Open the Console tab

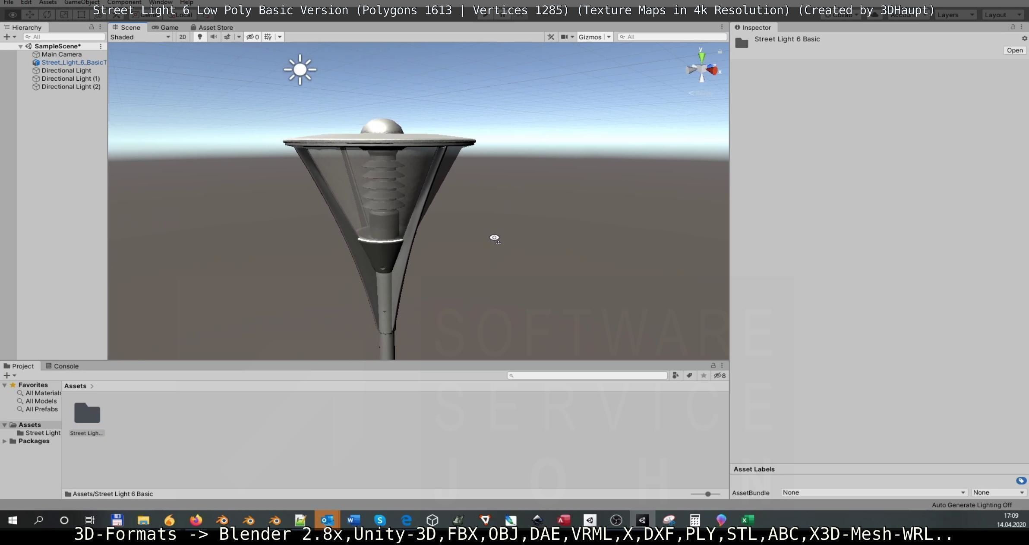[x=62, y=366]
